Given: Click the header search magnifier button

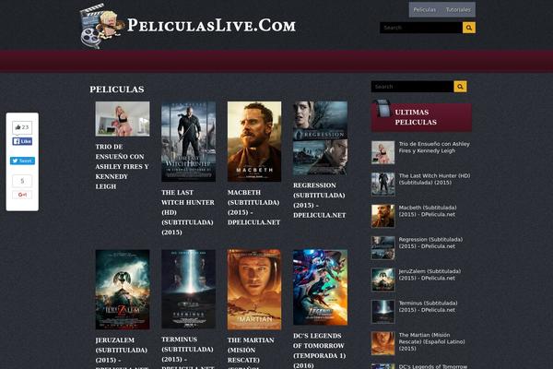Looking at the screenshot, I should [x=469, y=28].
